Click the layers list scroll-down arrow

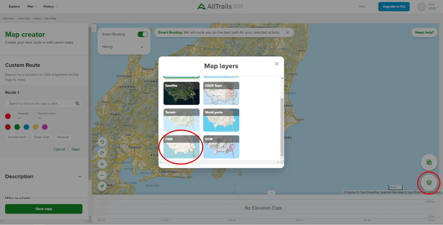pyautogui.click(x=282, y=158)
